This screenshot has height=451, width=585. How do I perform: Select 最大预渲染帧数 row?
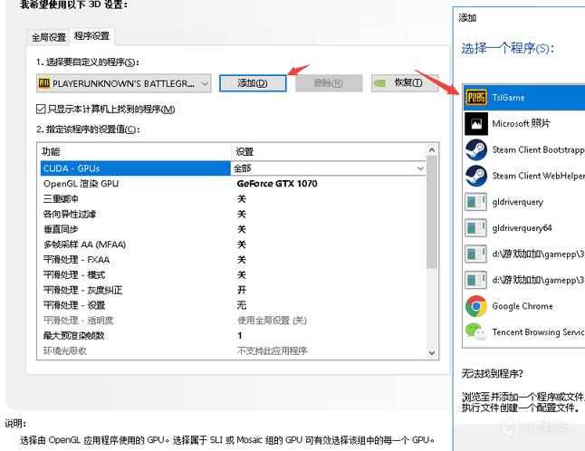coord(233,335)
